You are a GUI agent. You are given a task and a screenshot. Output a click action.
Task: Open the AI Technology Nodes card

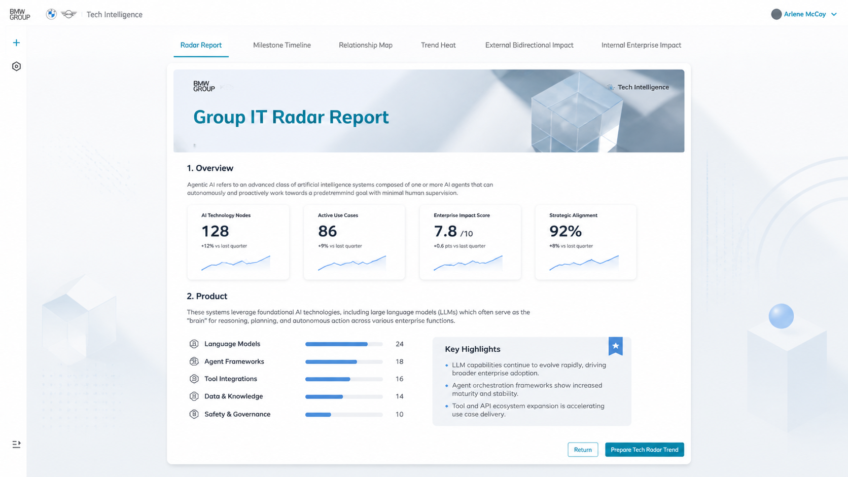(238, 242)
